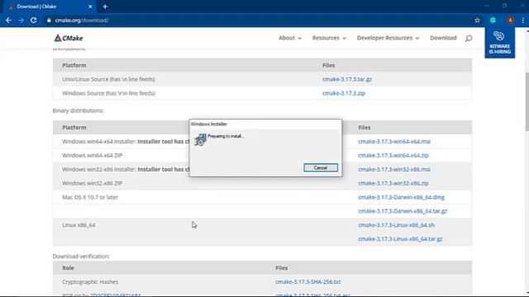Click the Windows Installer dialog title
This screenshot has height=297, width=529.
click(x=209, y=124)
